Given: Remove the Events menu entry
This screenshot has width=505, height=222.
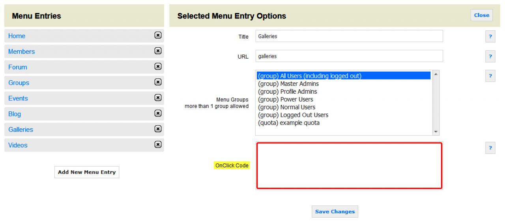Looking at the screenshot, I should (157, 98).
